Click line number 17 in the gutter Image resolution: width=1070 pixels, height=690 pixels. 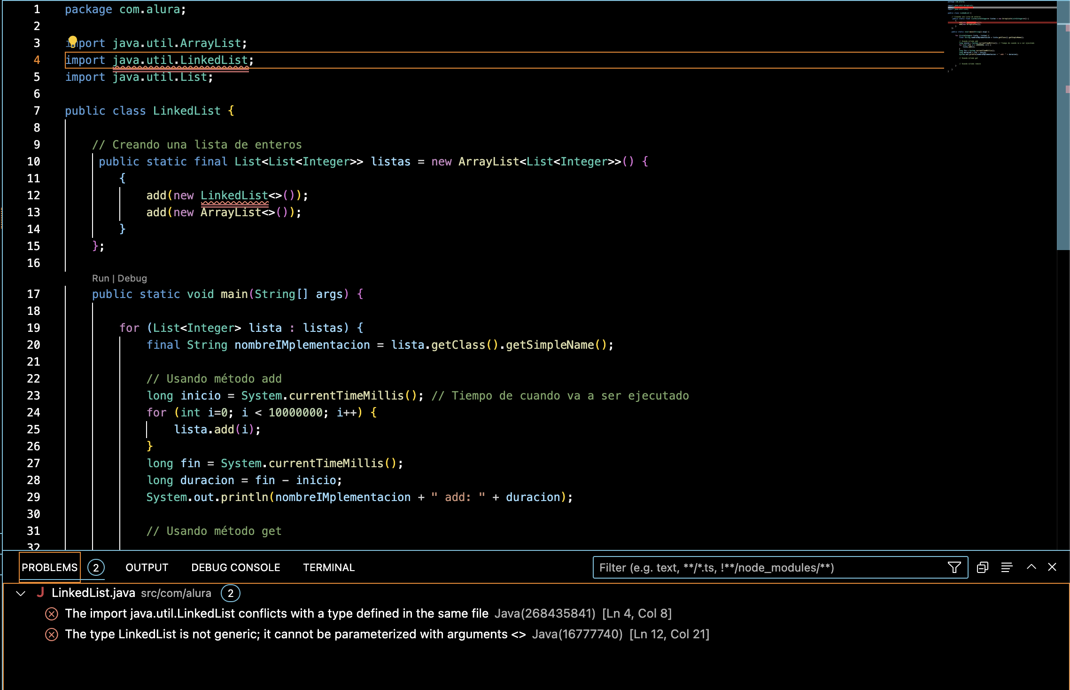coord(33,294)
